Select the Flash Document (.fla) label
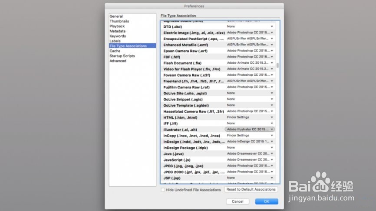Viewport: 376px width, 211px height. pyautogui.click(x=182, y=63)
